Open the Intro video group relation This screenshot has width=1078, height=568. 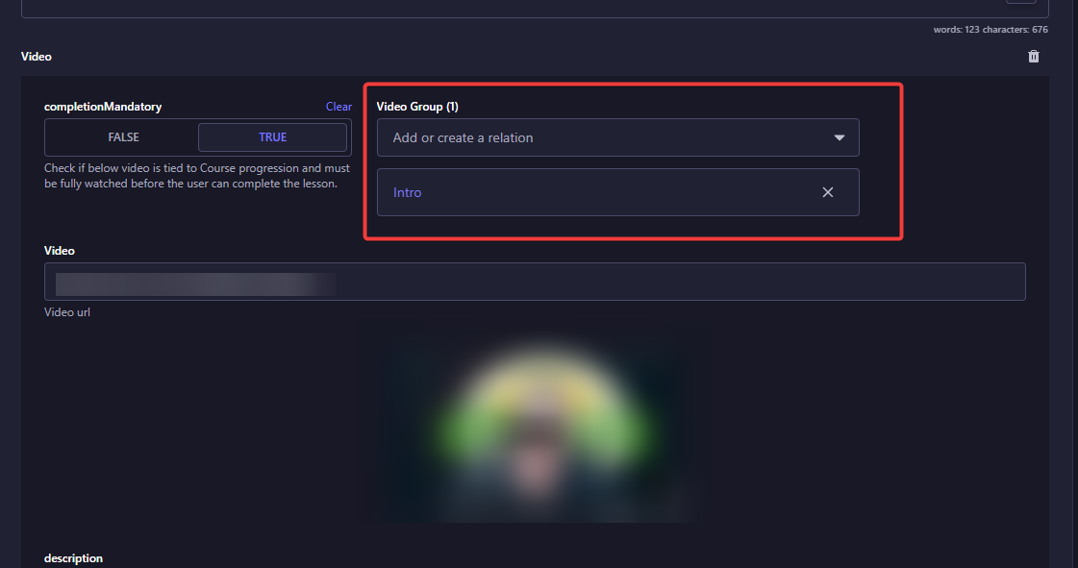click(x=407, y=192)
